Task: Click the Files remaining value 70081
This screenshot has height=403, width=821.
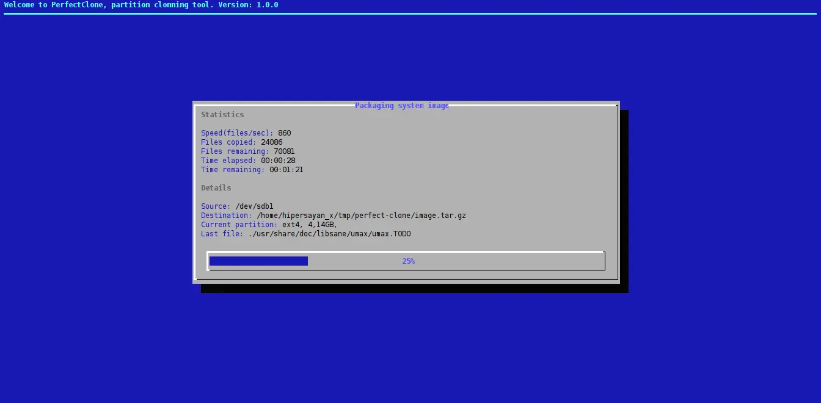Action: pyautogui.click(x=285, y=151)
